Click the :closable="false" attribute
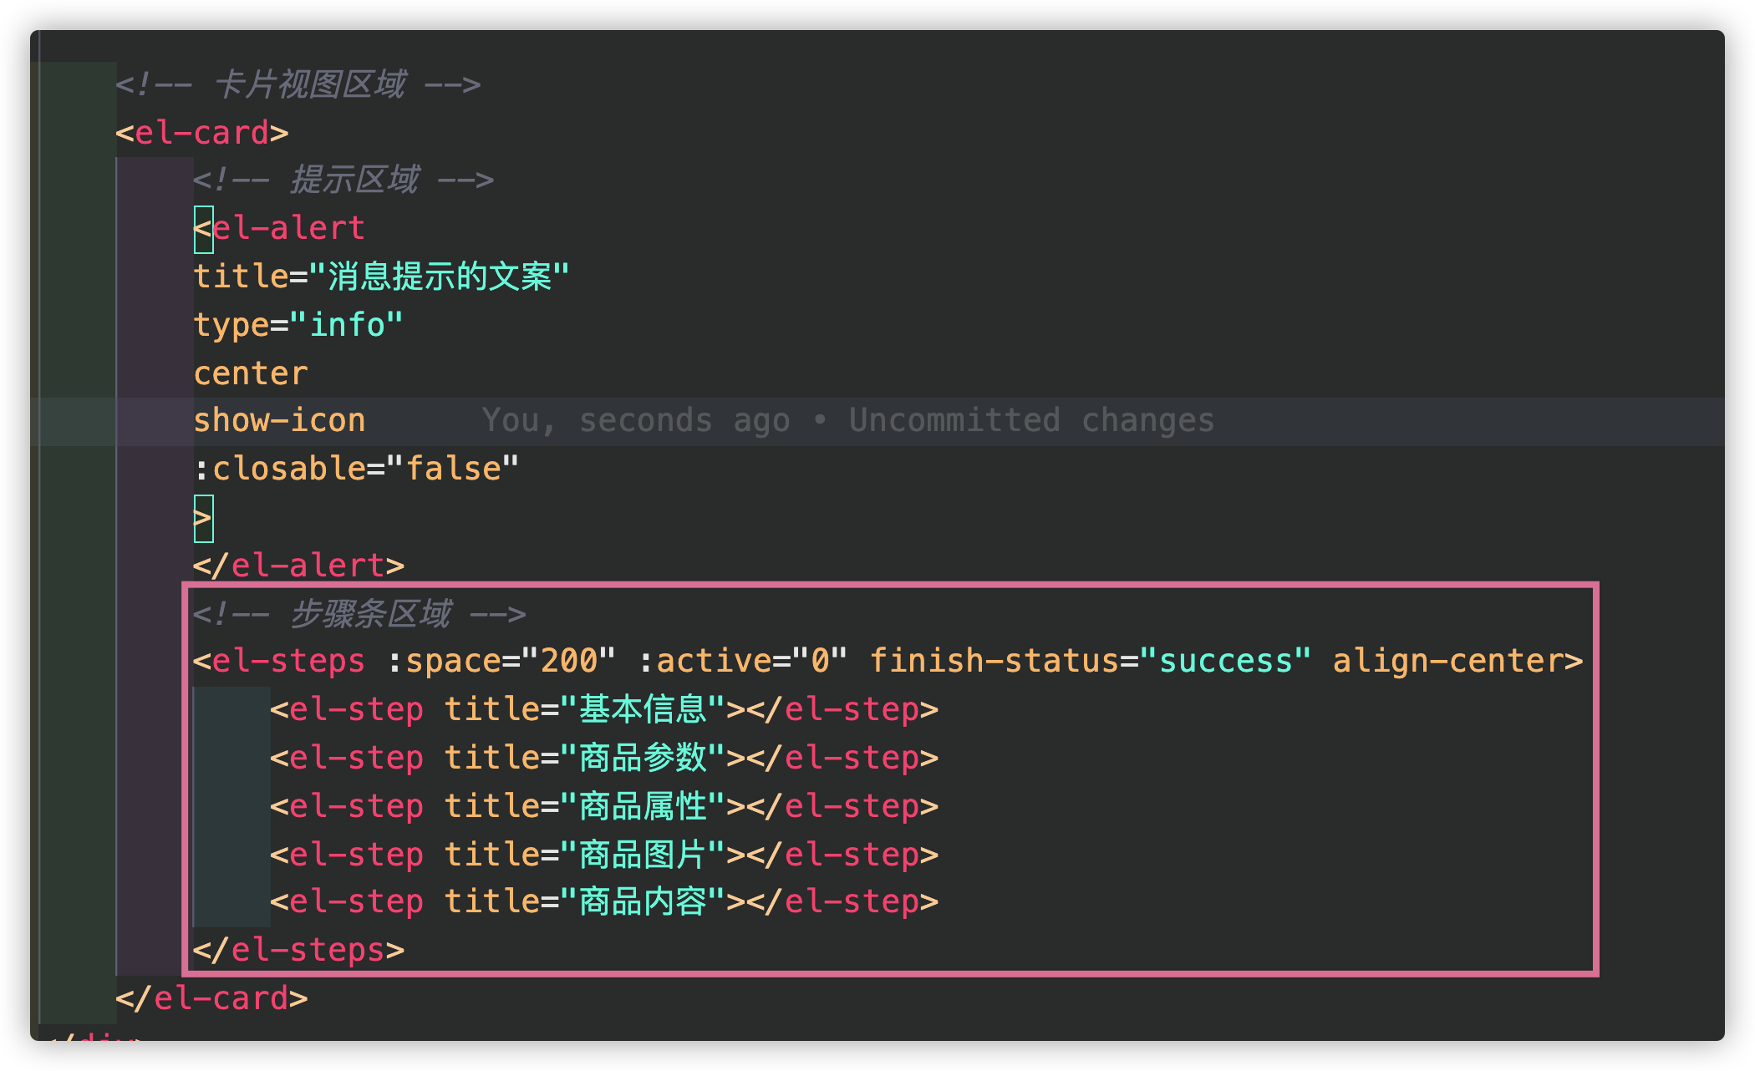Image resolution: width=1755 pixels, height=1071 pixels. 356,469
